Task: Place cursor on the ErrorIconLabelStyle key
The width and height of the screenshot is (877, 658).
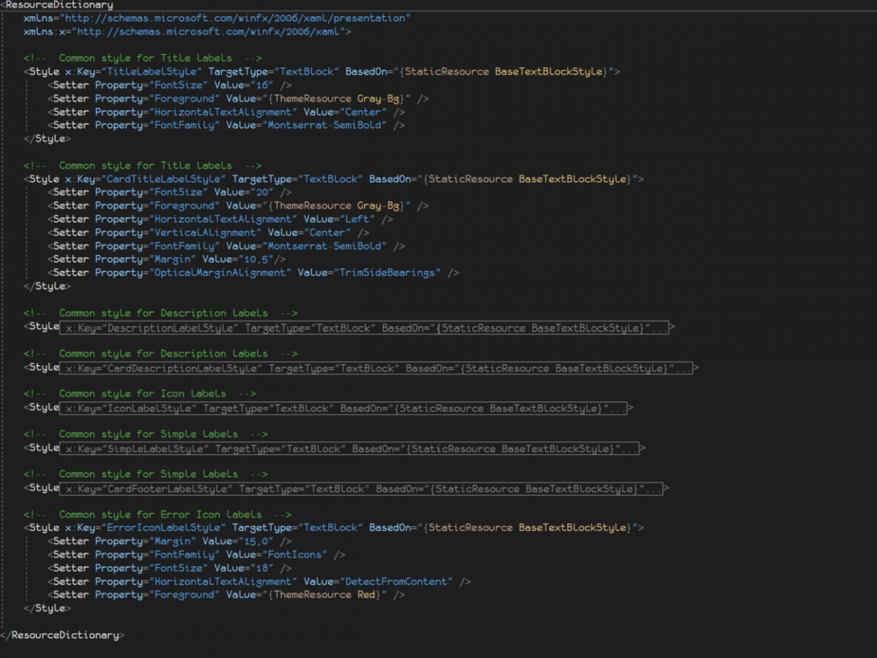Action: (164, 527)
